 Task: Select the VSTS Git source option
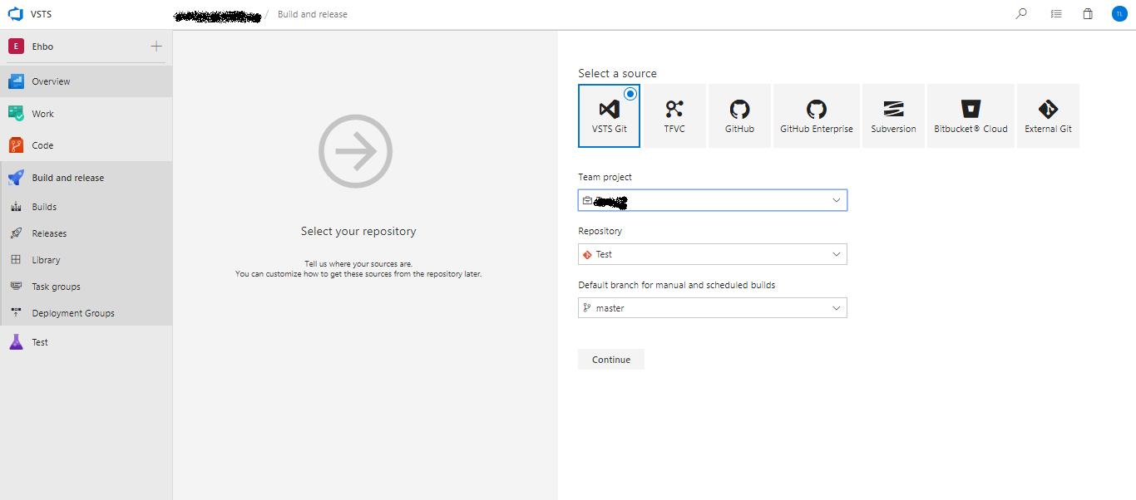pyautogui.click(x=609, y=116)
